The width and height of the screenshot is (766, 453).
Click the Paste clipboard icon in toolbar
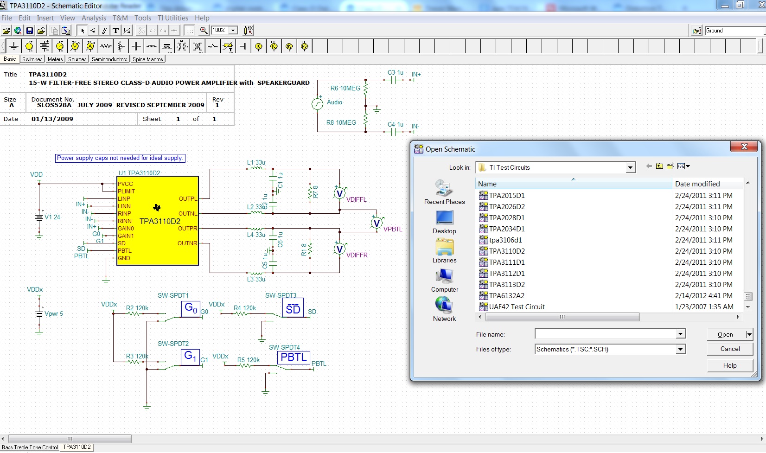pos(66,31)
